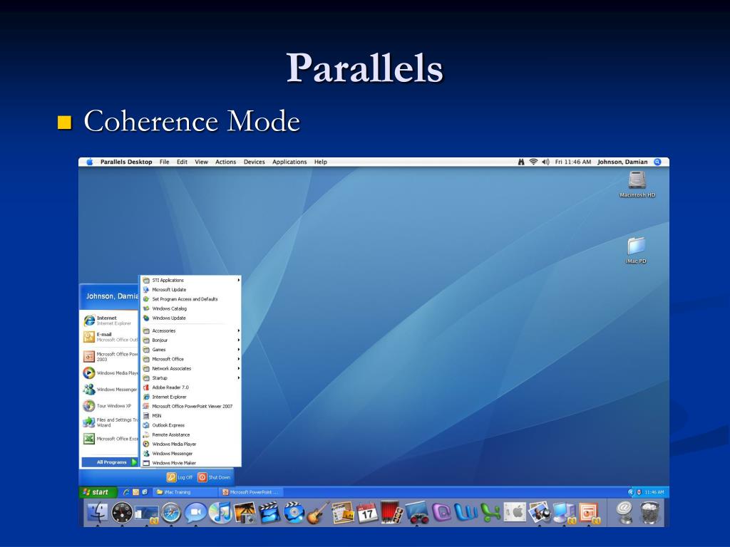Viewport: 730px width, 547px height.
Task: Open Windows Catalog
Action: (191, 308)
